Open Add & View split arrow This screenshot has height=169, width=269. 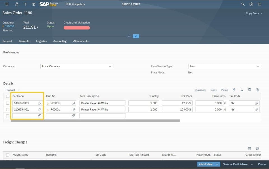coord(217,164)
